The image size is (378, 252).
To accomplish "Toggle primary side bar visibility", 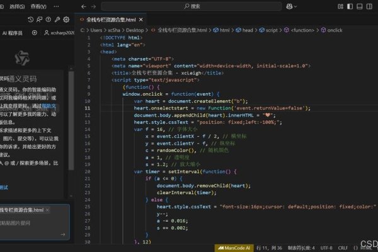I will [350, 6].
